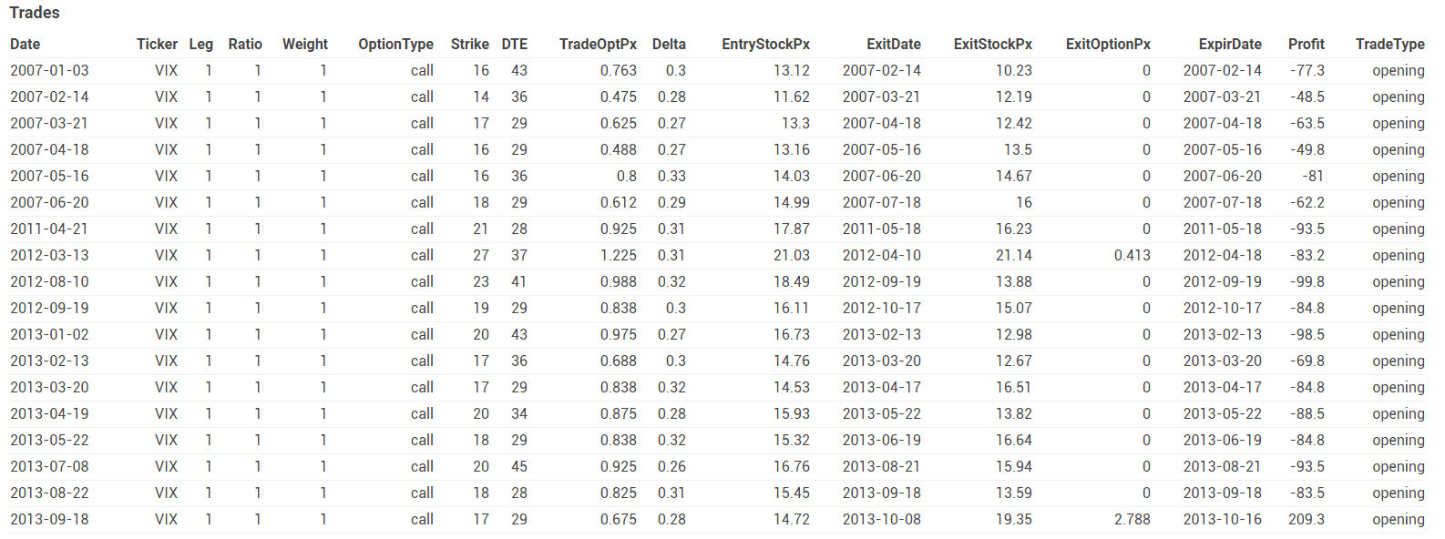Select the 2013-04-19 date cell
Viewport: 1445px width, 539px height.
pyautogui.click(x=49, y=413)
